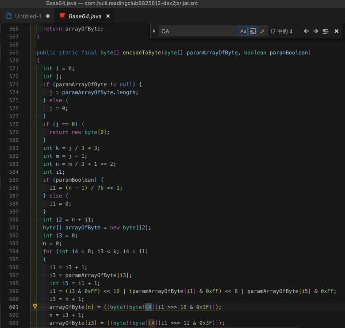This screenshot has width=345, height=328.
Task: Click the lightbulb on line 601
Action: click(35, 307)
